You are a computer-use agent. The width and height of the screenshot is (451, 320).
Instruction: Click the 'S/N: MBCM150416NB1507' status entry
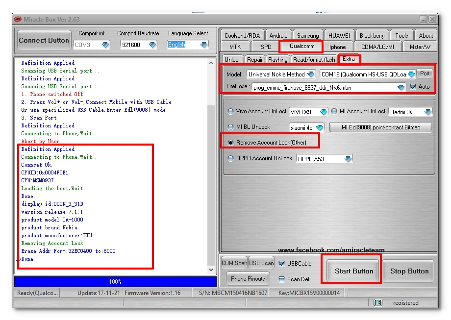tap(233, 293)
